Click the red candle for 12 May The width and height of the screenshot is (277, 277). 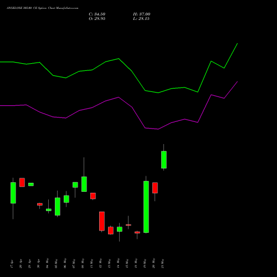[102, 221]
